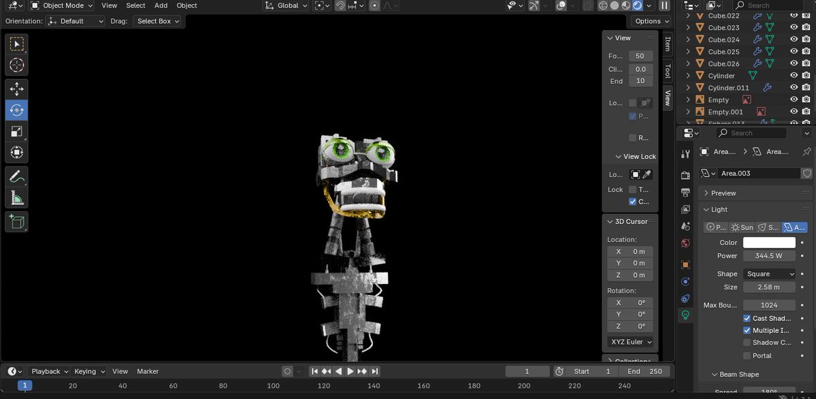This screenshot has width=816, height=399.
Task: Switch to wireframe viewport shading
Action: [603, 5]
